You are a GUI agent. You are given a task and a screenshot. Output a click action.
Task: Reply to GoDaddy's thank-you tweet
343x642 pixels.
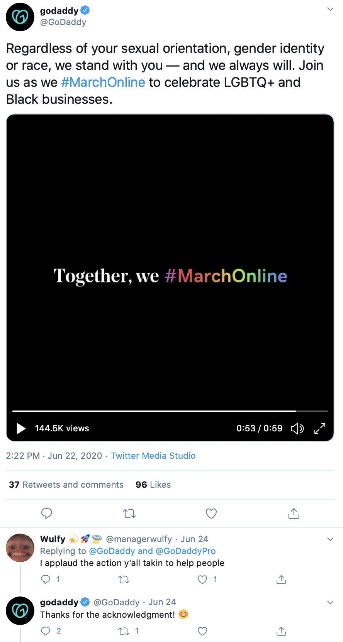click(46, 631)
